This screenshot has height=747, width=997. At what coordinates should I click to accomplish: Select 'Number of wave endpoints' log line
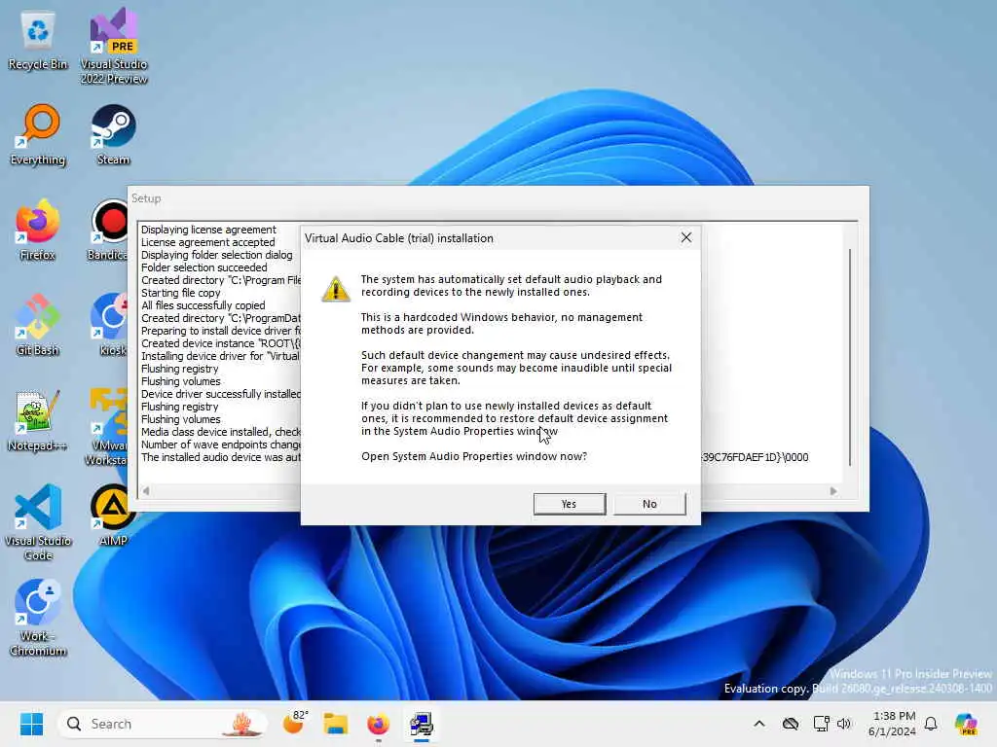point(221,445)
